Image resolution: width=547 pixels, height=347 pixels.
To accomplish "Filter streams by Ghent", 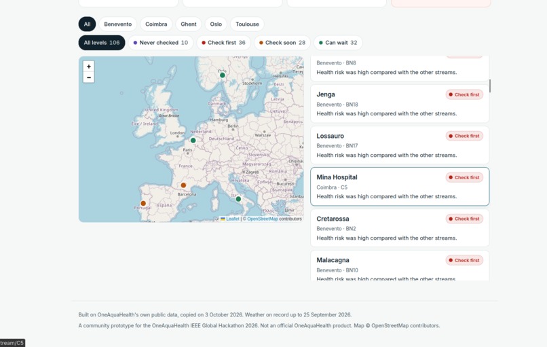I will pyautogui.click(x=189, y=24).
